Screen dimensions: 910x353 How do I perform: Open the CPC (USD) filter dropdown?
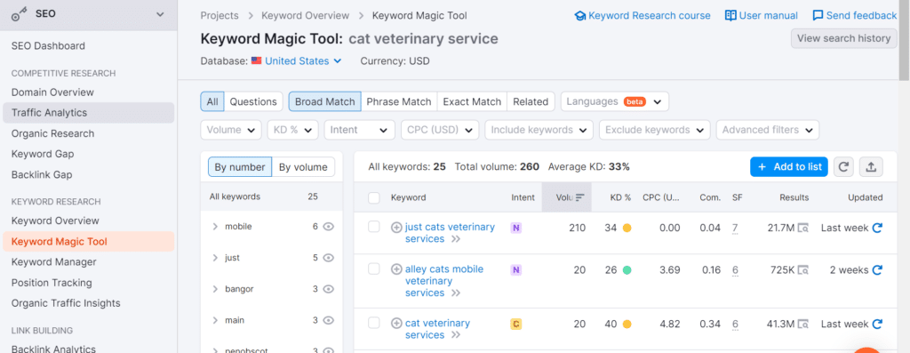point(439,130)
